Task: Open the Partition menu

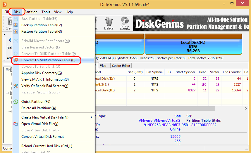Action: [31, 12]
